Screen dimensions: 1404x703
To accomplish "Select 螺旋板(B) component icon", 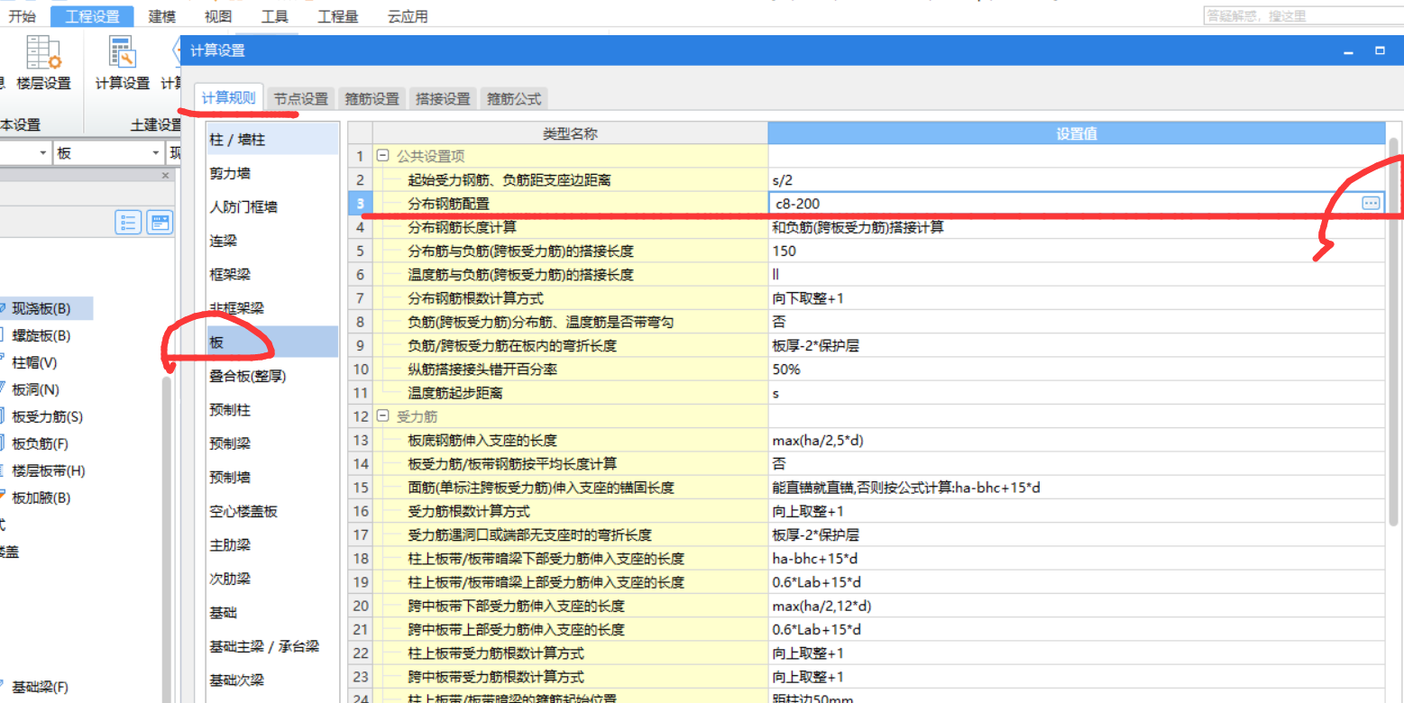I will [3, 335].
